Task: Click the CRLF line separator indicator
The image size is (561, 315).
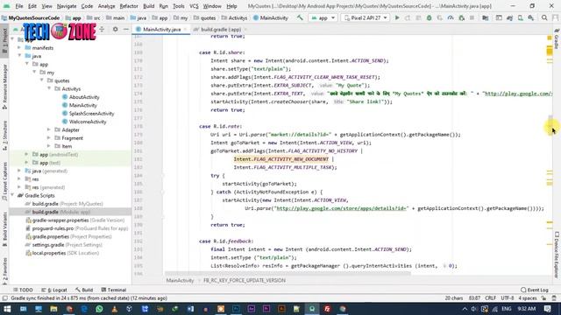Action: coord(490,298)
